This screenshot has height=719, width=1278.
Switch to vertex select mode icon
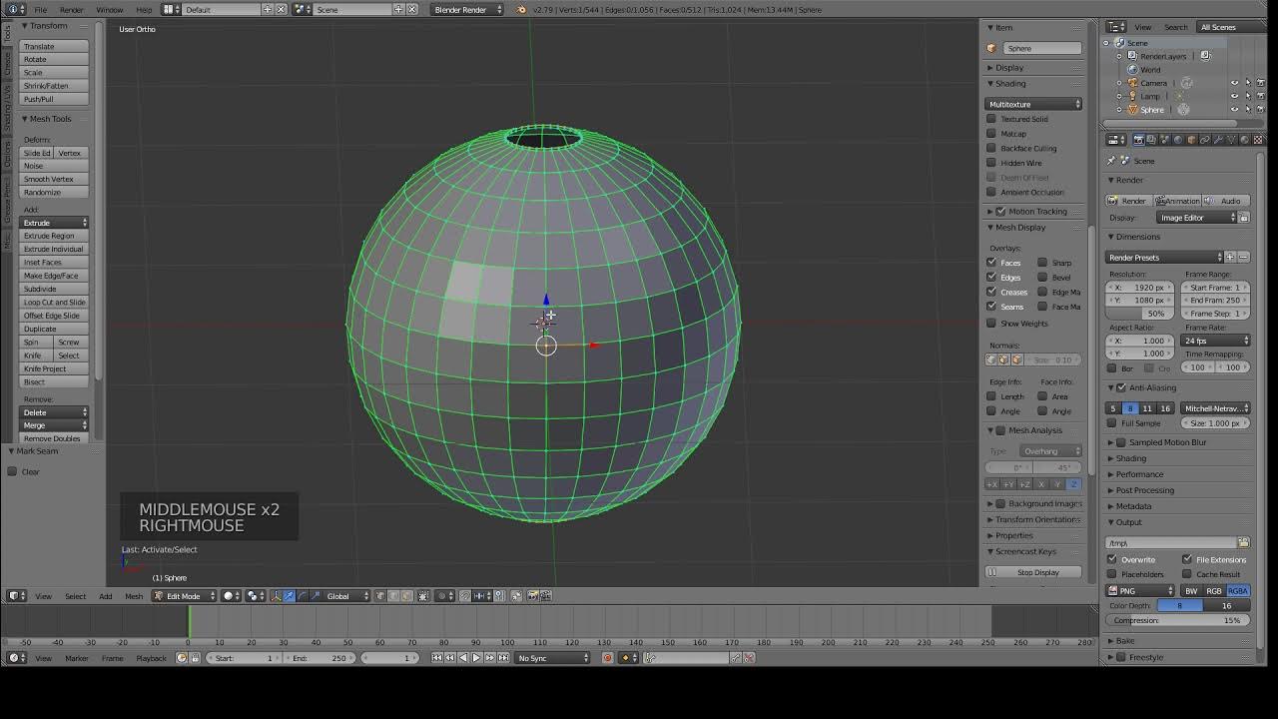[378, 596]
